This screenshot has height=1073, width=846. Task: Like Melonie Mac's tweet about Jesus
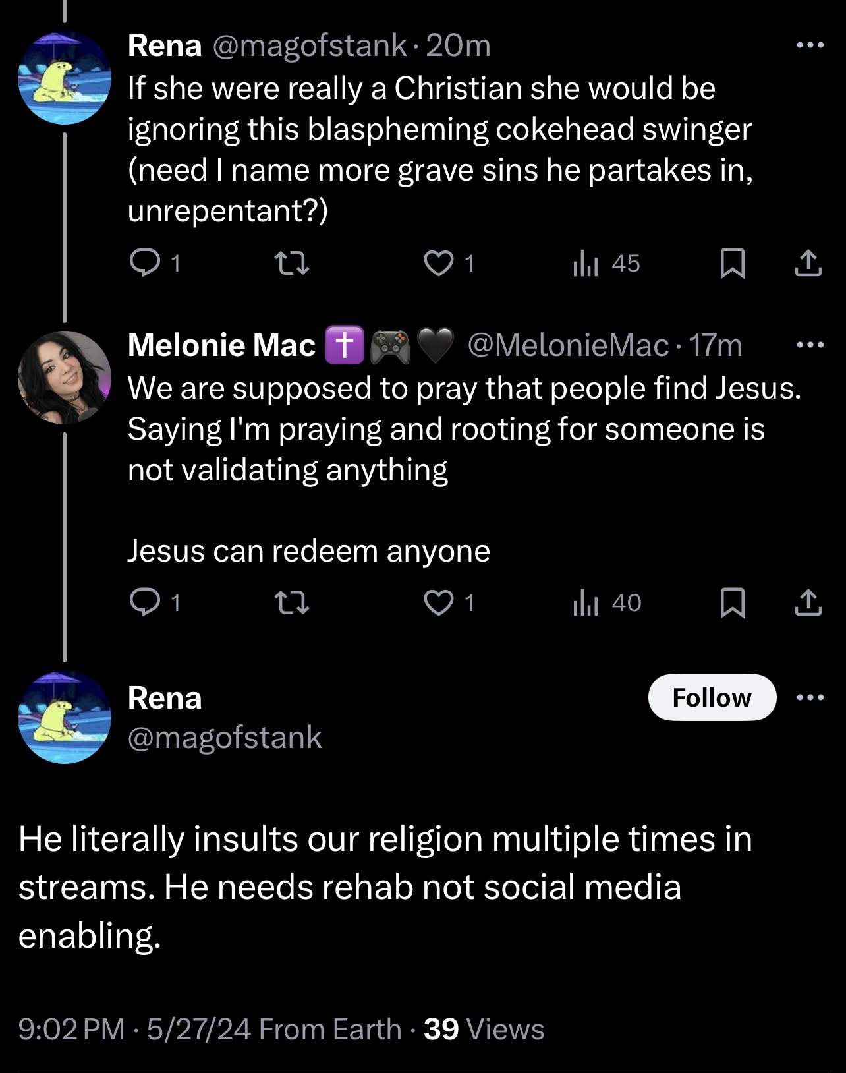pyautogui.click(x=439, y=602)
